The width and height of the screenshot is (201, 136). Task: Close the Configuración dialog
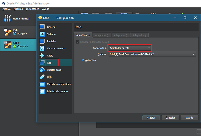pos(195,18)
